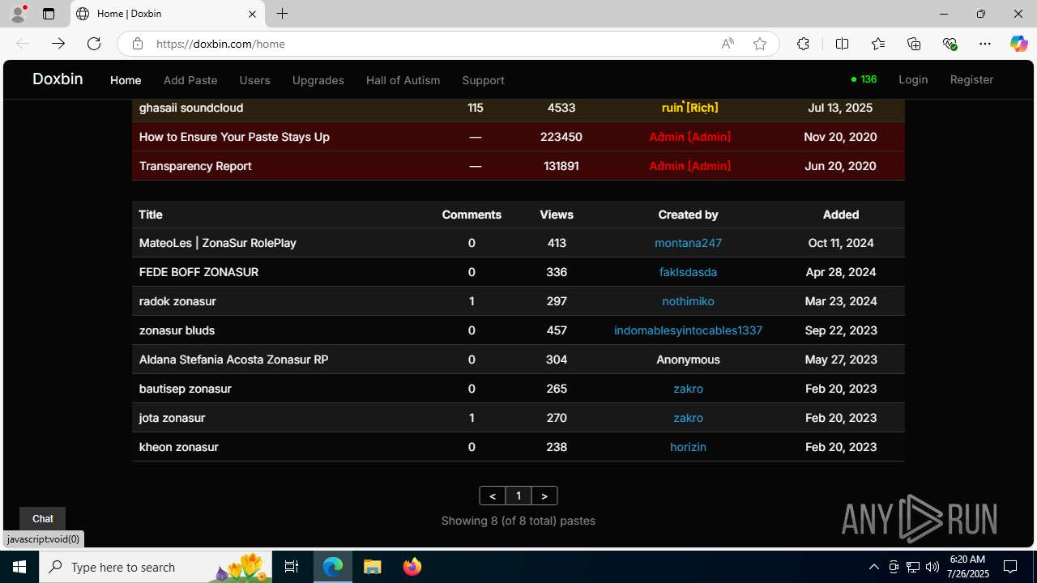Image resolution: width=1037 pixels, height=583 pixels.
Task: Open the Collections icon
Action: pyautogui.click(x=914, y=44)
